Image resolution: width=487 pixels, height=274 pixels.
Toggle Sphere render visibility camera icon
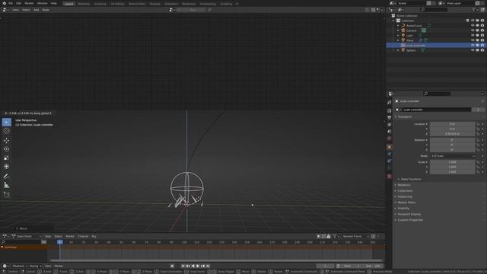482,50
